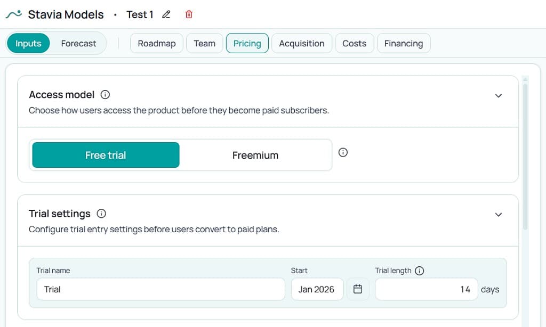Viewport: 546px width, 327px height.
Task: Click the red trash icon to delete Test 1
Action: pyautogui.click(x=188, y=15)
